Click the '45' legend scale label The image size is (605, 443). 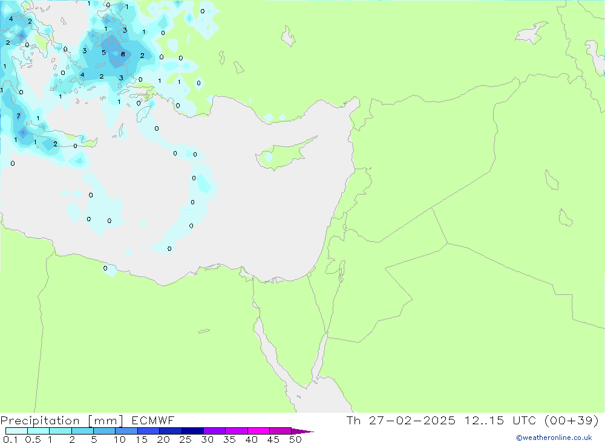273,439
